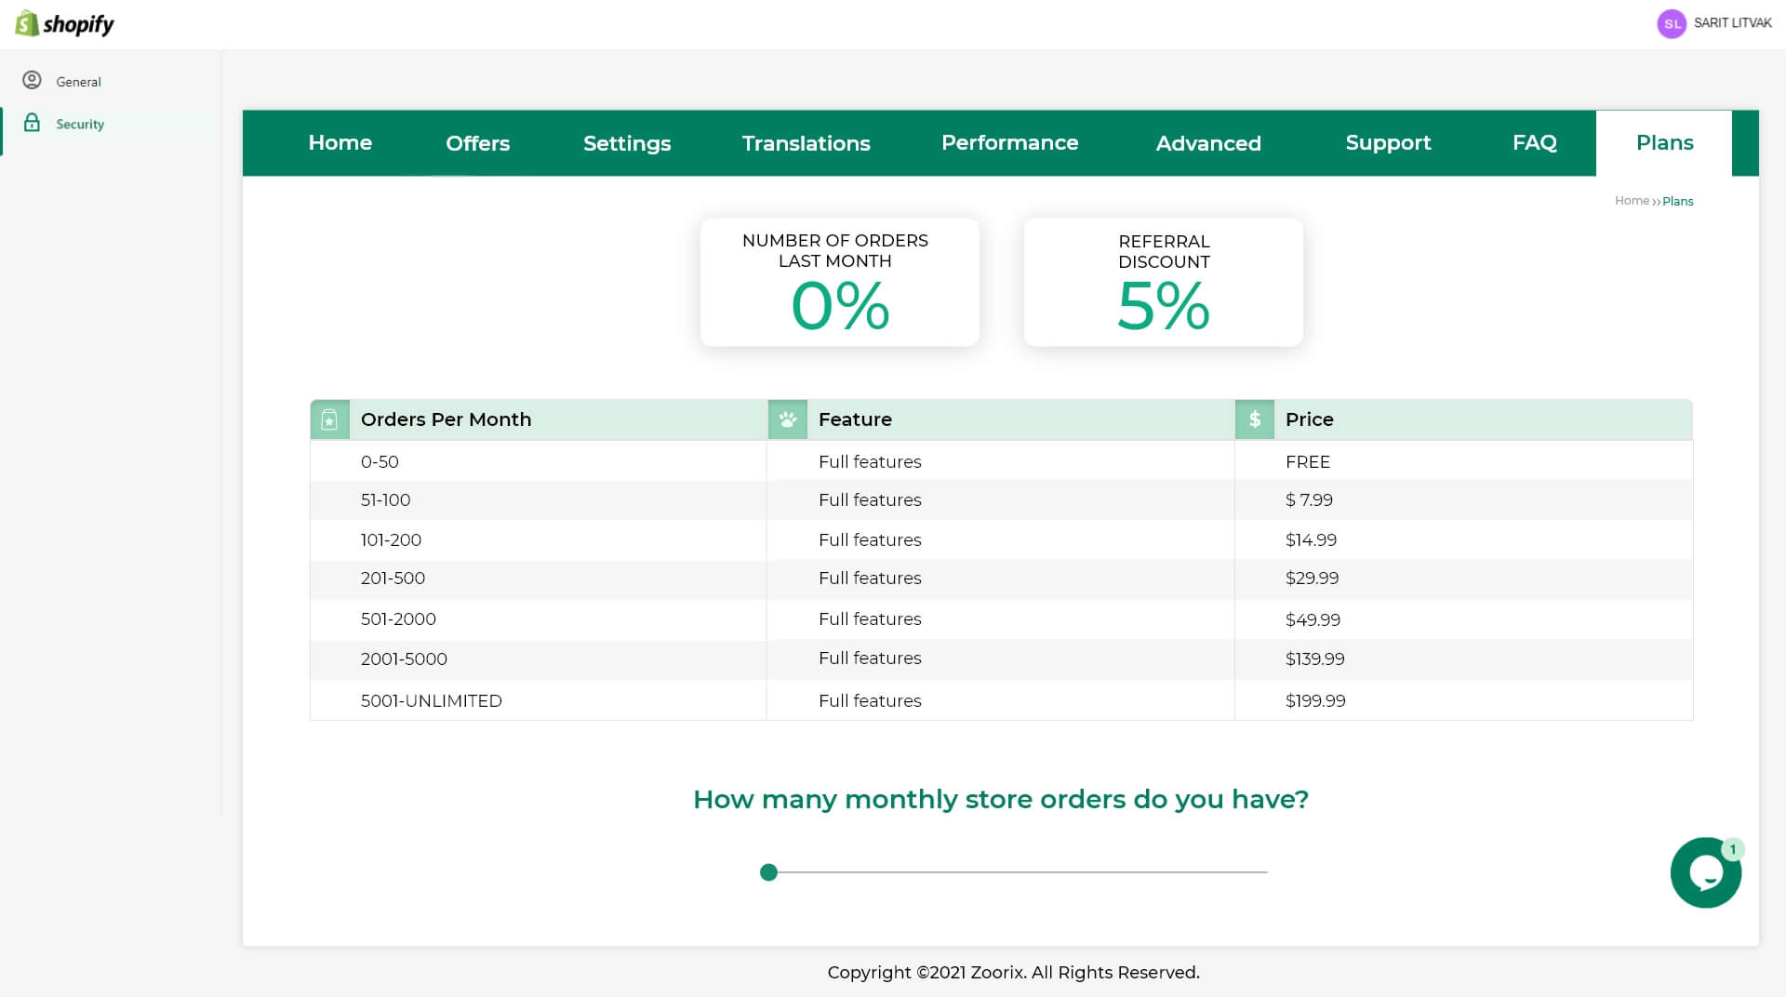Click the $ 7.99 price cell
This screenshot has width=1786, height=997.
[x=1463, y=500]
